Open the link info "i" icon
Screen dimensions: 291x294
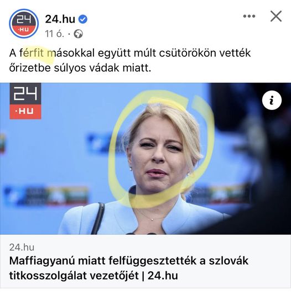(x=272, y=100)
